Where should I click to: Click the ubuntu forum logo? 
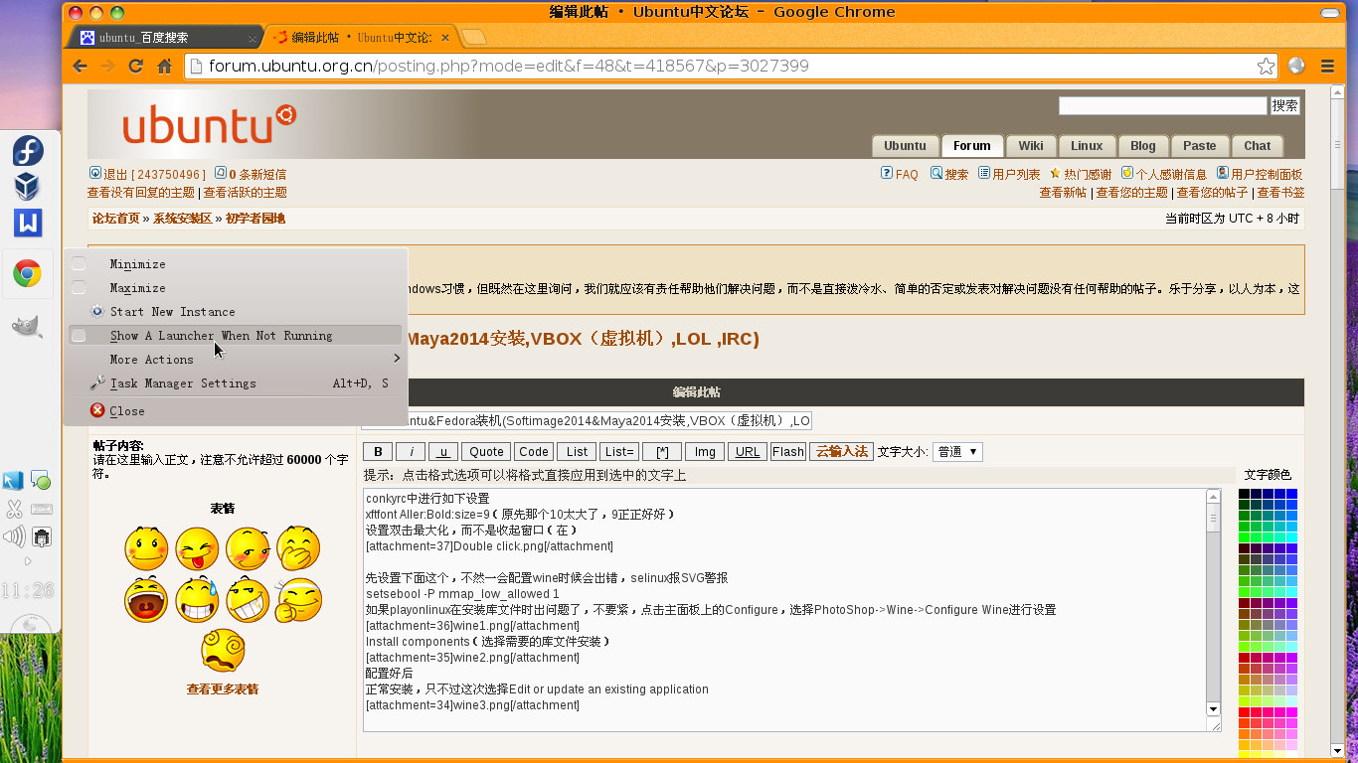tap(209, 124)
